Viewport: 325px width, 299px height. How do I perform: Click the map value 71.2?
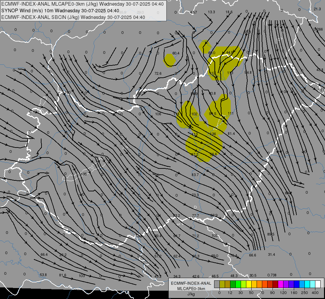(x=196, y=236)
